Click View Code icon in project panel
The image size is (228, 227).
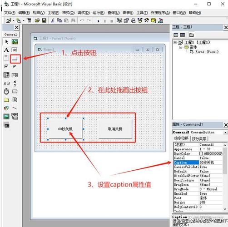(x=176, y=35)
